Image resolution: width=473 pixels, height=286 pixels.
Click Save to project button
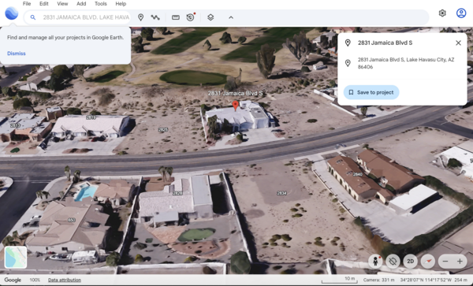pos(371,92)
